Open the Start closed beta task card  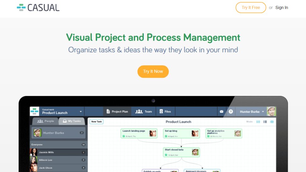(181, 152)
